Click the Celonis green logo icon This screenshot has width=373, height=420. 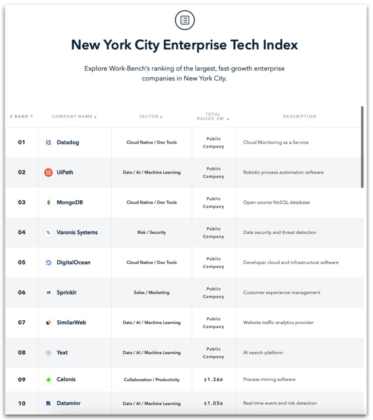click(48, 379)
